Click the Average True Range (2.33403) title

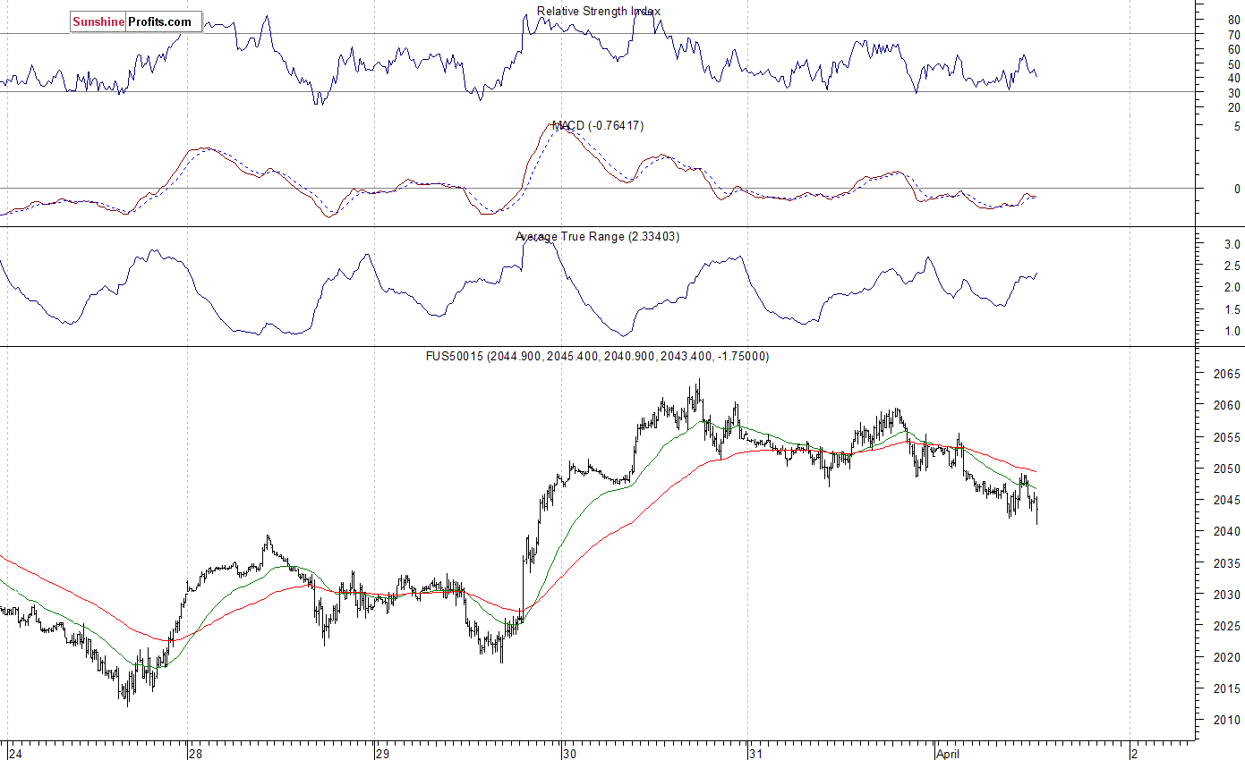(x=597, y=236)
